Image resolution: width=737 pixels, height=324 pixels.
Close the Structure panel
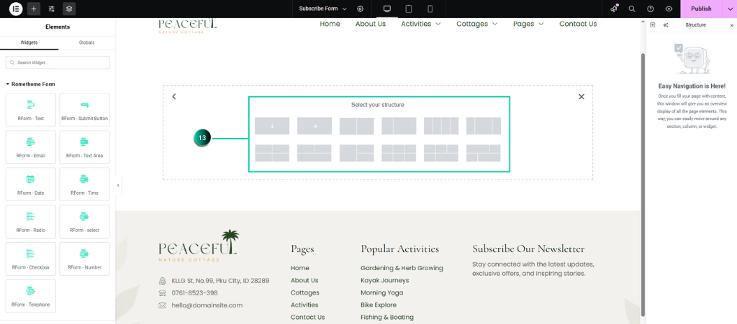coord(731,25)
